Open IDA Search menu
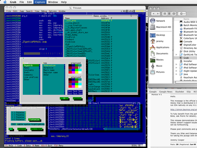Image resolution: width=197 pixels, height=148 pixels. 29,11
